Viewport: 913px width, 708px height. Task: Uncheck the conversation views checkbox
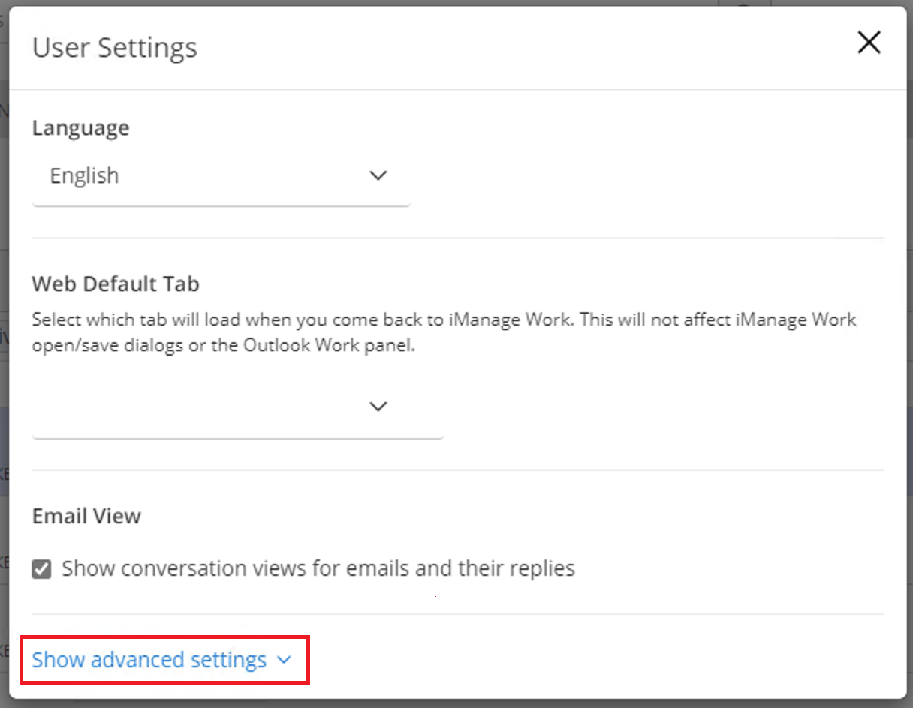point(42,569)
